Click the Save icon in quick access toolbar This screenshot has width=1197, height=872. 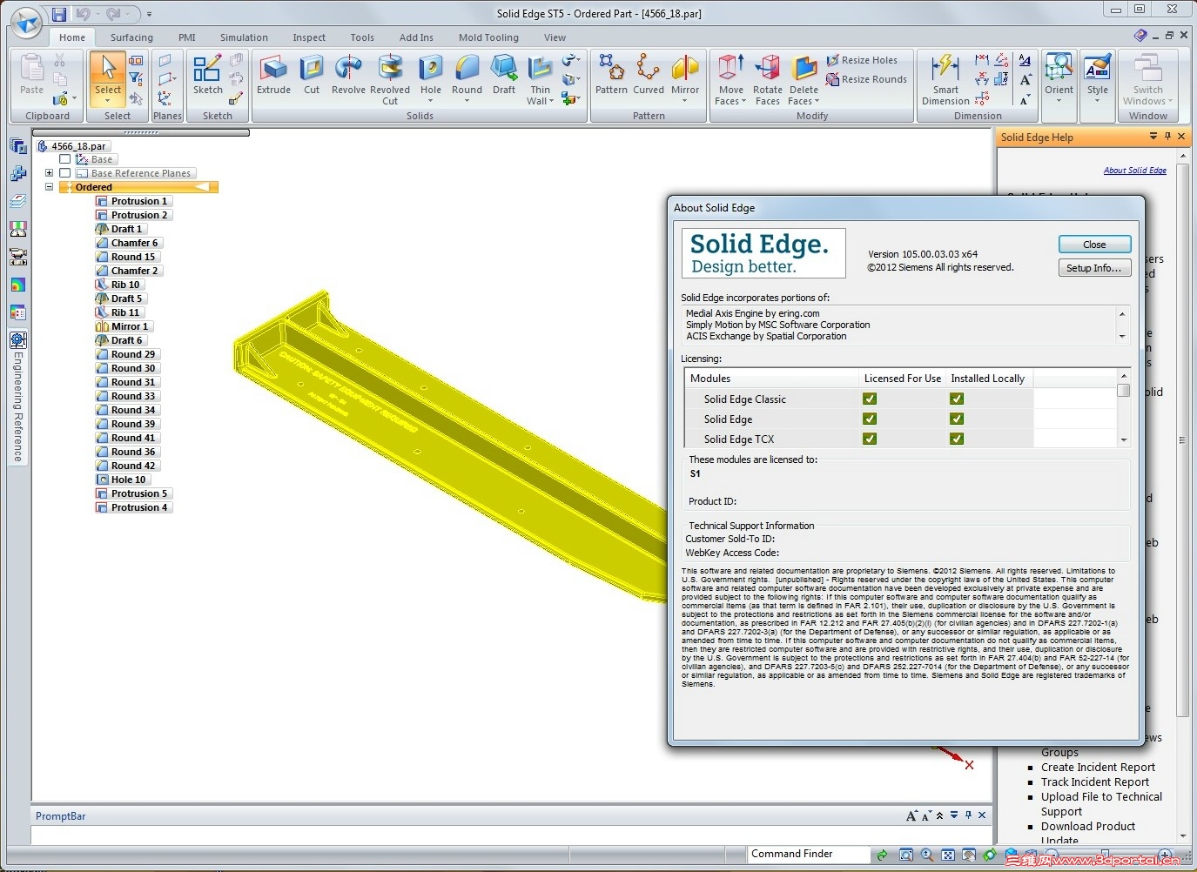point(59,14)
